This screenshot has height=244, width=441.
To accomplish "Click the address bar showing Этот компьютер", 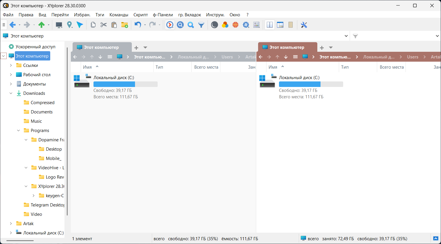I will click(x=175, y=36).
